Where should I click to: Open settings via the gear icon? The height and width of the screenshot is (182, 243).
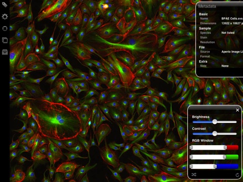(5, 17)
